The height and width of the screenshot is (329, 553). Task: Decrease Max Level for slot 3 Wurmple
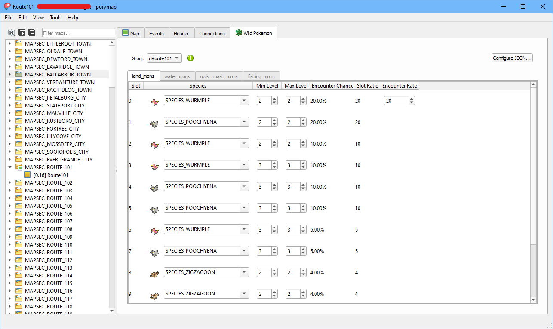303,167
